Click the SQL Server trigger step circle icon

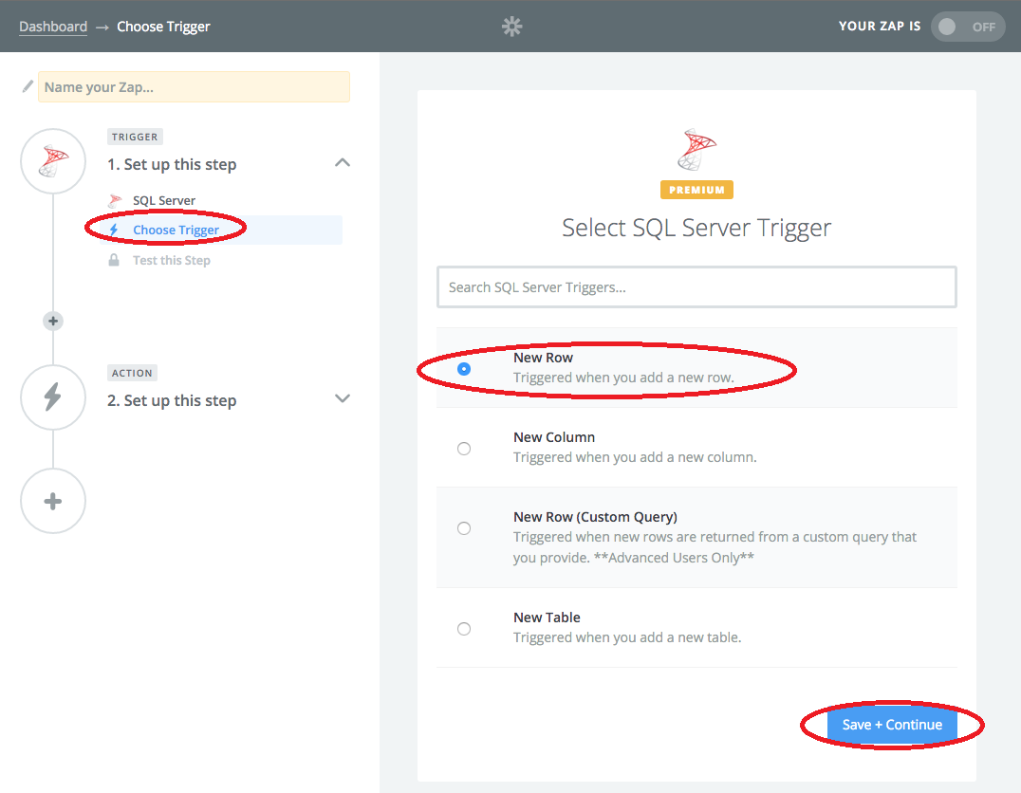point(53,161)
